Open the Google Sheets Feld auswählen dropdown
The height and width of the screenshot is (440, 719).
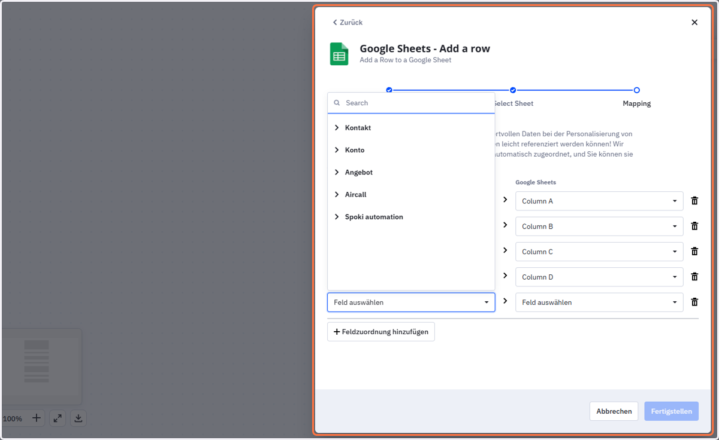(x=599, y=302)
